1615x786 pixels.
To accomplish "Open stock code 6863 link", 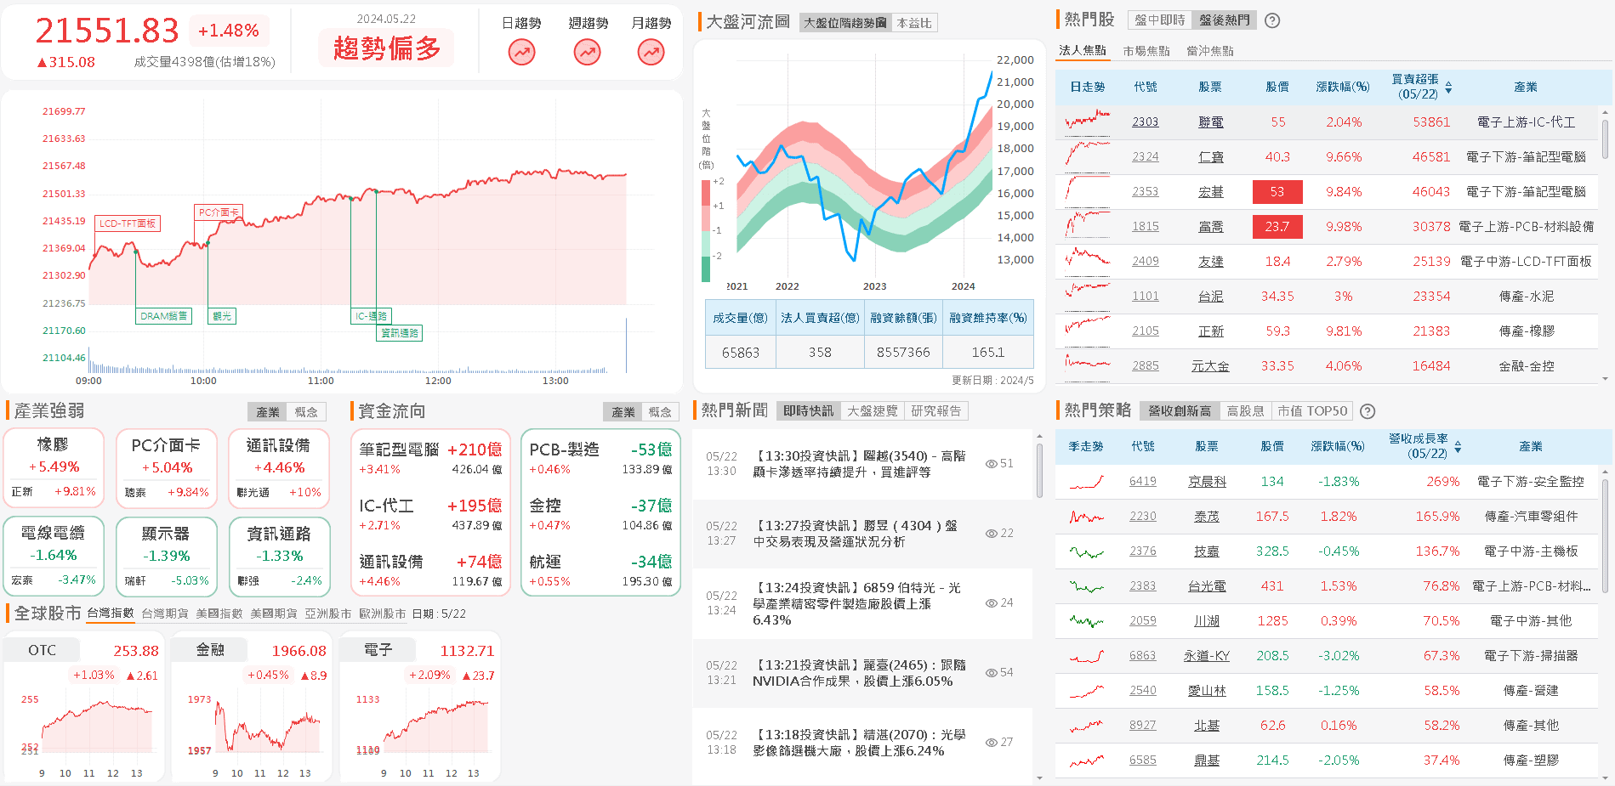I will click(x=1143, y=656).
